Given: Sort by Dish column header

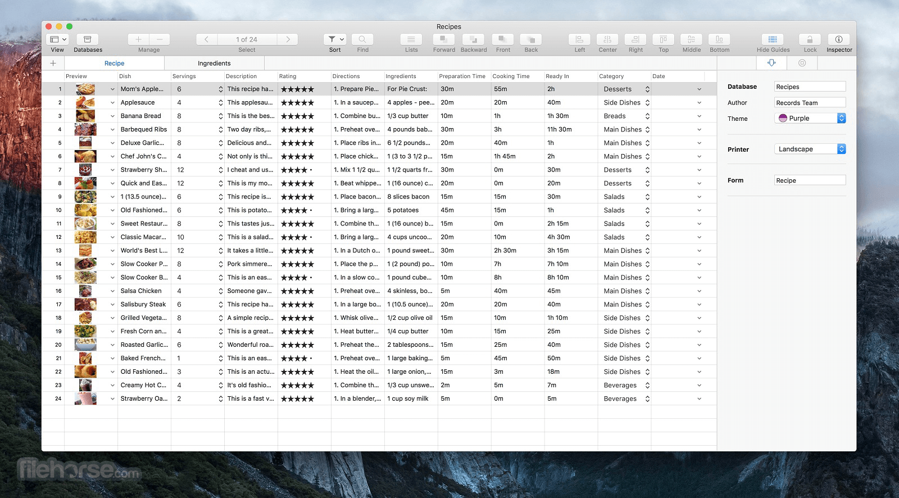Looking at the screenshot, I should coord(144,76).
